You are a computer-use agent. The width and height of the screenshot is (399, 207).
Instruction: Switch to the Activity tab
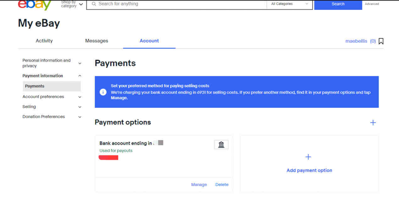pos(44,41)
